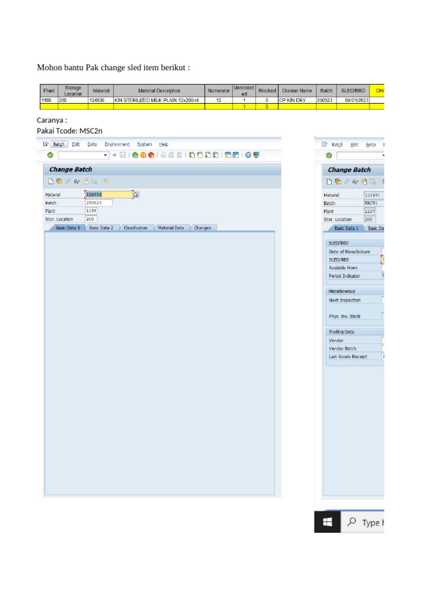Click Material field with 111481 in right window
442x590 pixels.
374,195
